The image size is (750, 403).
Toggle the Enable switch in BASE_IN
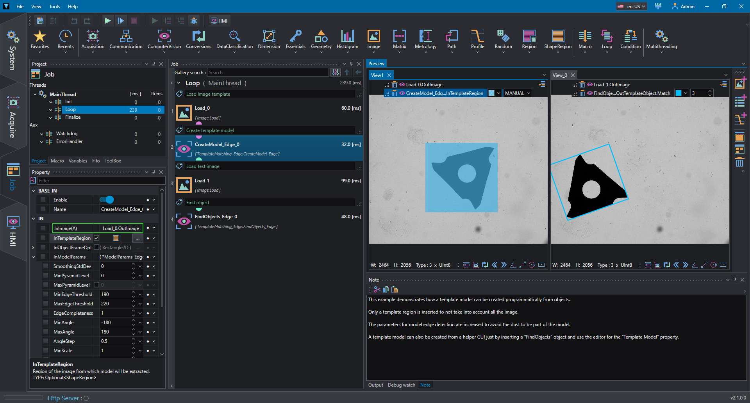tap(107, 200)
